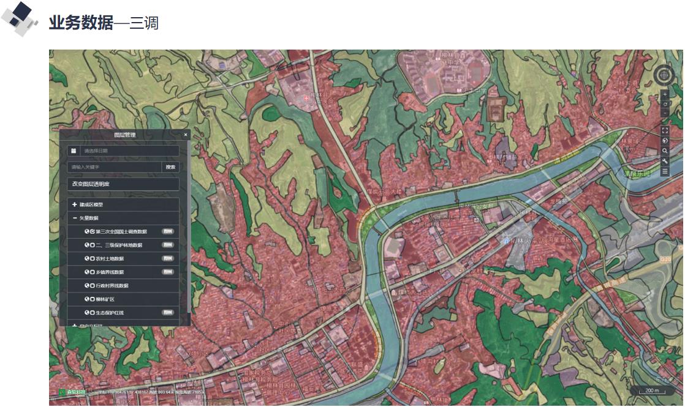This screenshot has width=685, height=407.
Task: Show legend for 农村土地数据
Action: [168, 258]
